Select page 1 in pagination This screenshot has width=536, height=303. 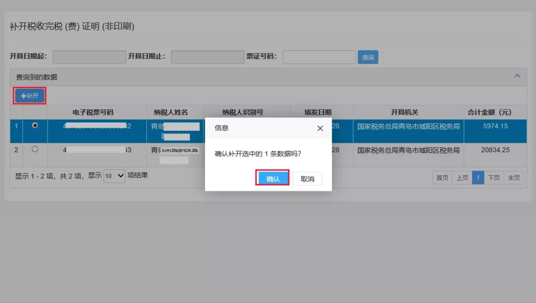pyautogui.click(x=478, y=178)
